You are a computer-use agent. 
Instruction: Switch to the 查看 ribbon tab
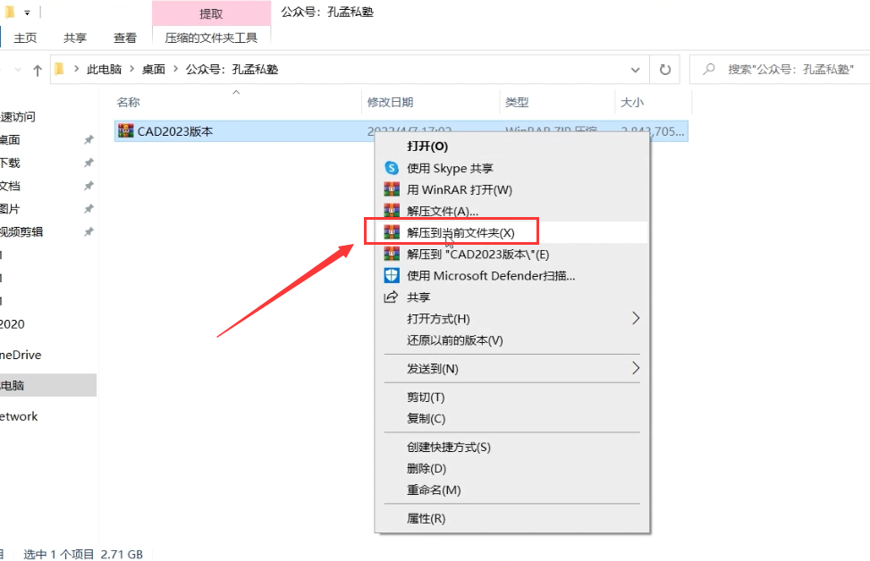pos(125,38)
